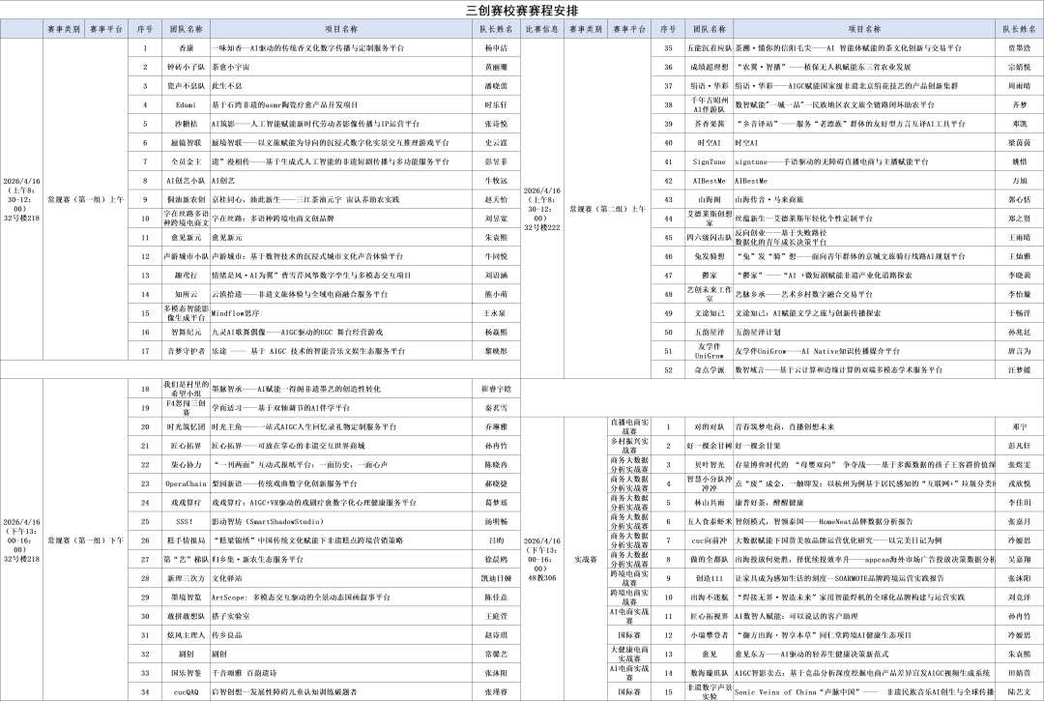Screen dimensions: 1044x701
Task: Click the 48教306 schedule info cell
Action: [x=541, y=559]
